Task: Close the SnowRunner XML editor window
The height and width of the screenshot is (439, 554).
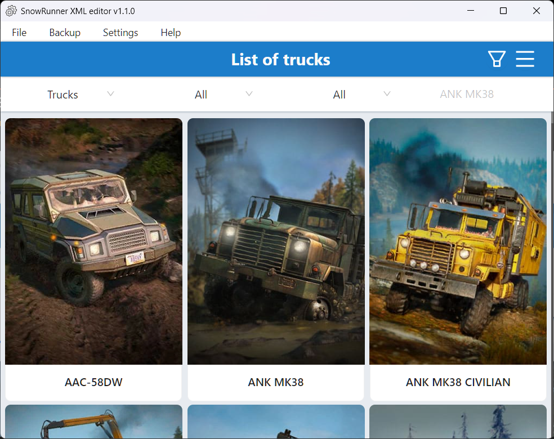Action: click(x=537, y=11)
